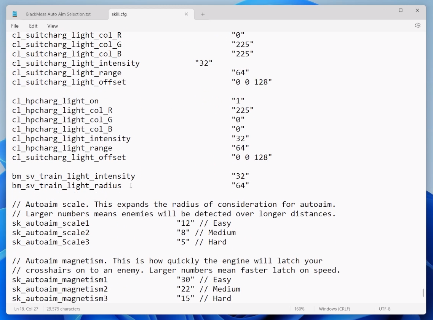Click the "Larger numbers means enemies" comment

pyautogui.click(x=174, y=214)
